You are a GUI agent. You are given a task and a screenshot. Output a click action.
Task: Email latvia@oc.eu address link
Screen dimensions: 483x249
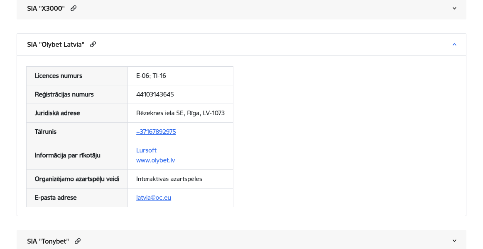[154, 198]
